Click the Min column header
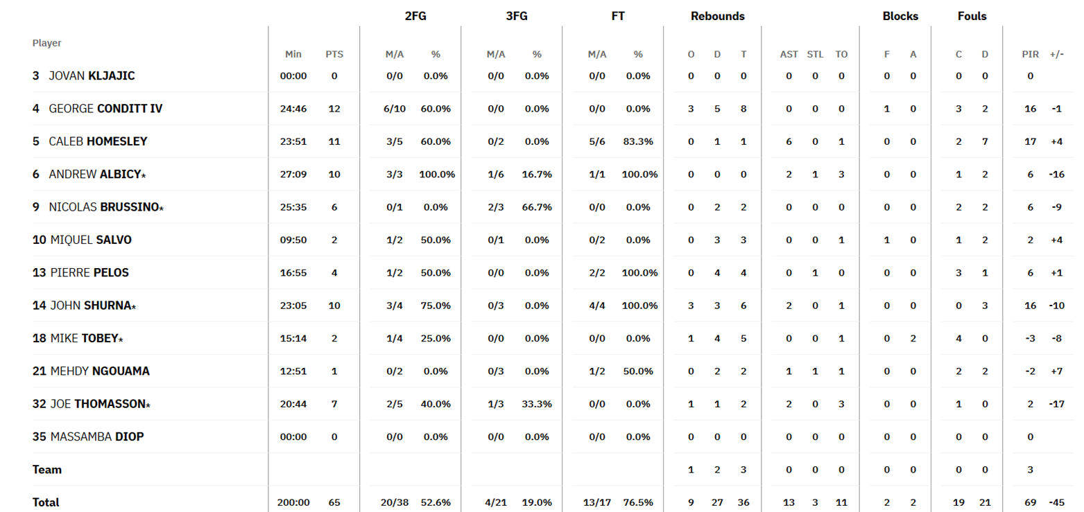Screen dimensions: 1084x512 click(x=293, y=54)
